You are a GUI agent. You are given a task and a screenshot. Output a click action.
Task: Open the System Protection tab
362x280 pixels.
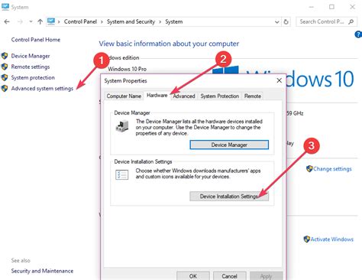point(220,96)
